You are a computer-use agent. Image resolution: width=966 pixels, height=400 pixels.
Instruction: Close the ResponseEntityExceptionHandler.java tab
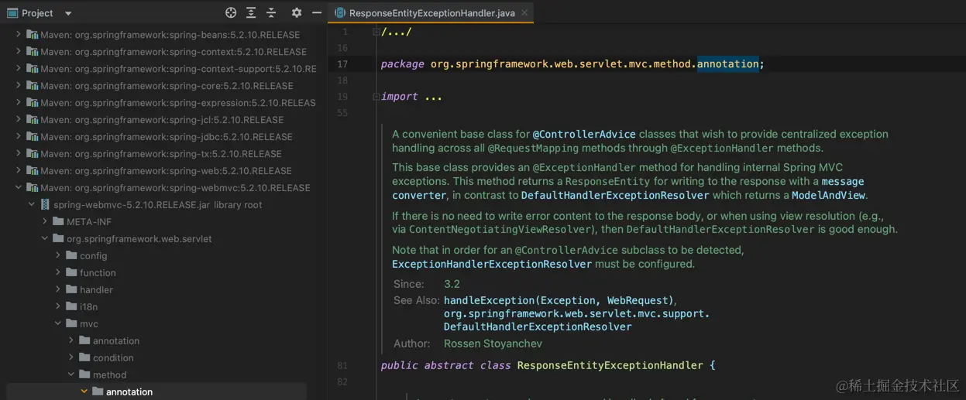[524, 12]
